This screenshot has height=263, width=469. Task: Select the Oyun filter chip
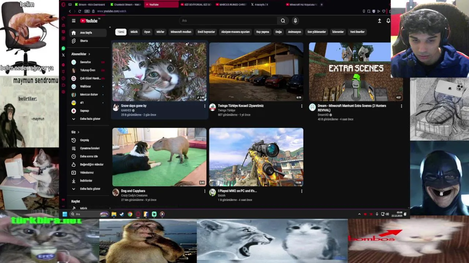pos(147,32)
